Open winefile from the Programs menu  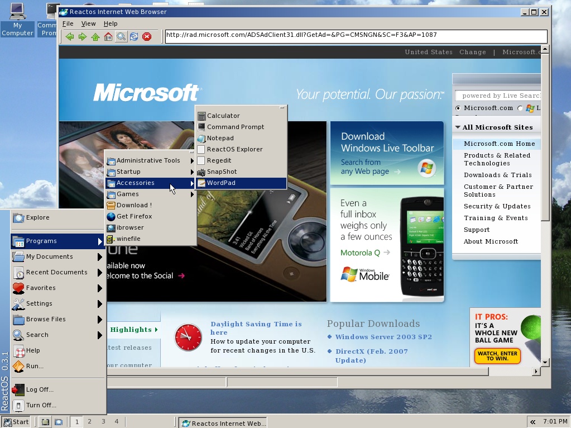[x=150, y=239]
